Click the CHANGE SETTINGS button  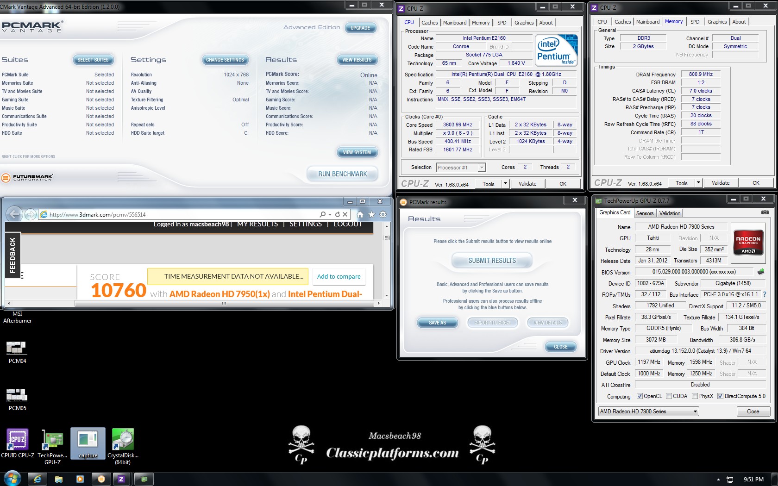(x=225, y=60)
